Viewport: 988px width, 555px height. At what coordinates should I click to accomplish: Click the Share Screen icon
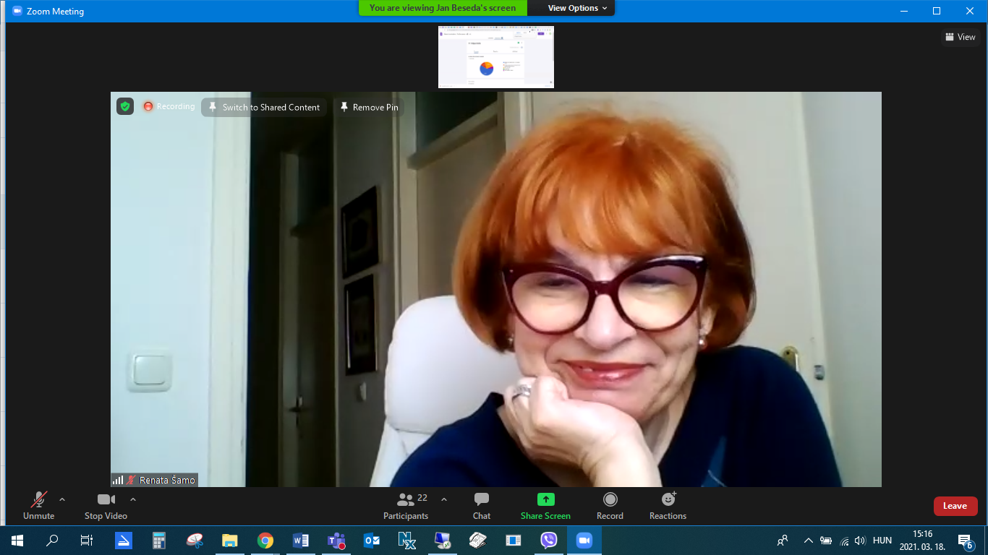click(545, 500)
